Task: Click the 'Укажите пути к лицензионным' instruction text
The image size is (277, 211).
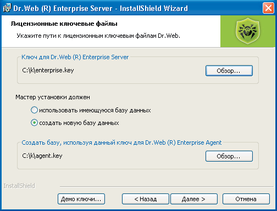Action: (98, 36)
